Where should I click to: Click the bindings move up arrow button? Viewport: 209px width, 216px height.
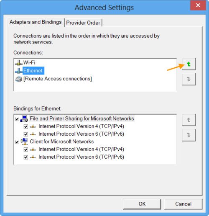click(x=189, y=120)
